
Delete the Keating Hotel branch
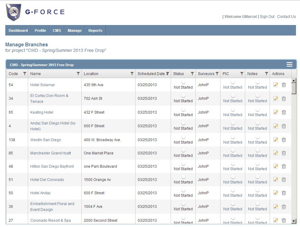(284, 112)
